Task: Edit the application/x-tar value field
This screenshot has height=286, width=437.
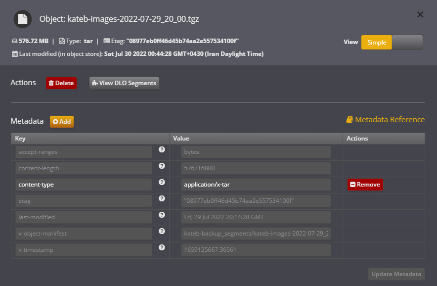Action: 256,185
